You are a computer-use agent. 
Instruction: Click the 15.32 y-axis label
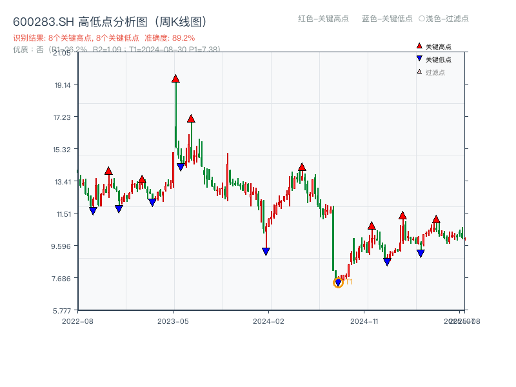pyautogui.click(x=62, y=150)
